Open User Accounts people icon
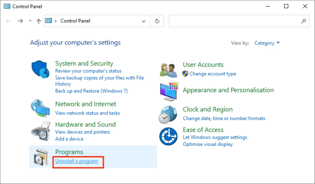The width and height of the screenshot is (315, 184). [169, 70]
